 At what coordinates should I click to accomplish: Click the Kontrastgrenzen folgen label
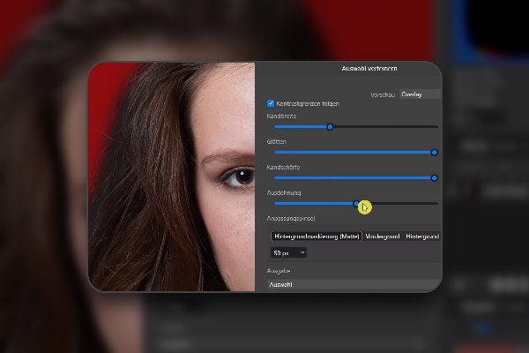[308, 104]
